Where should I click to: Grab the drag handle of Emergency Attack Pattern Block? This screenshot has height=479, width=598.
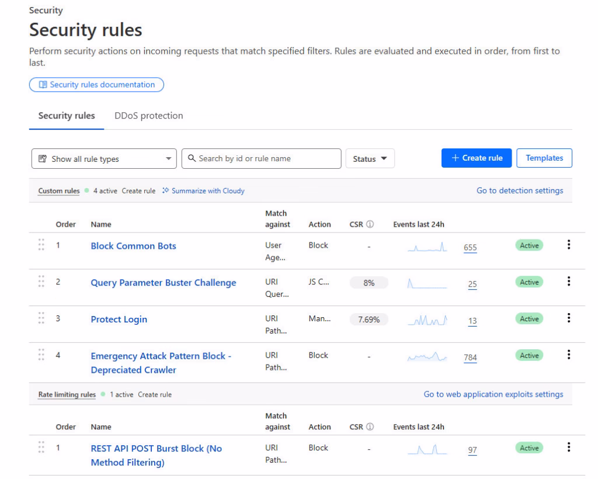point(41,355)
